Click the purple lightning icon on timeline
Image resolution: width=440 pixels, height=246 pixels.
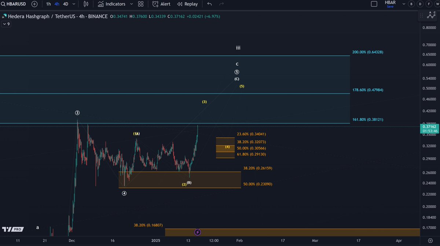pos(197,232)
